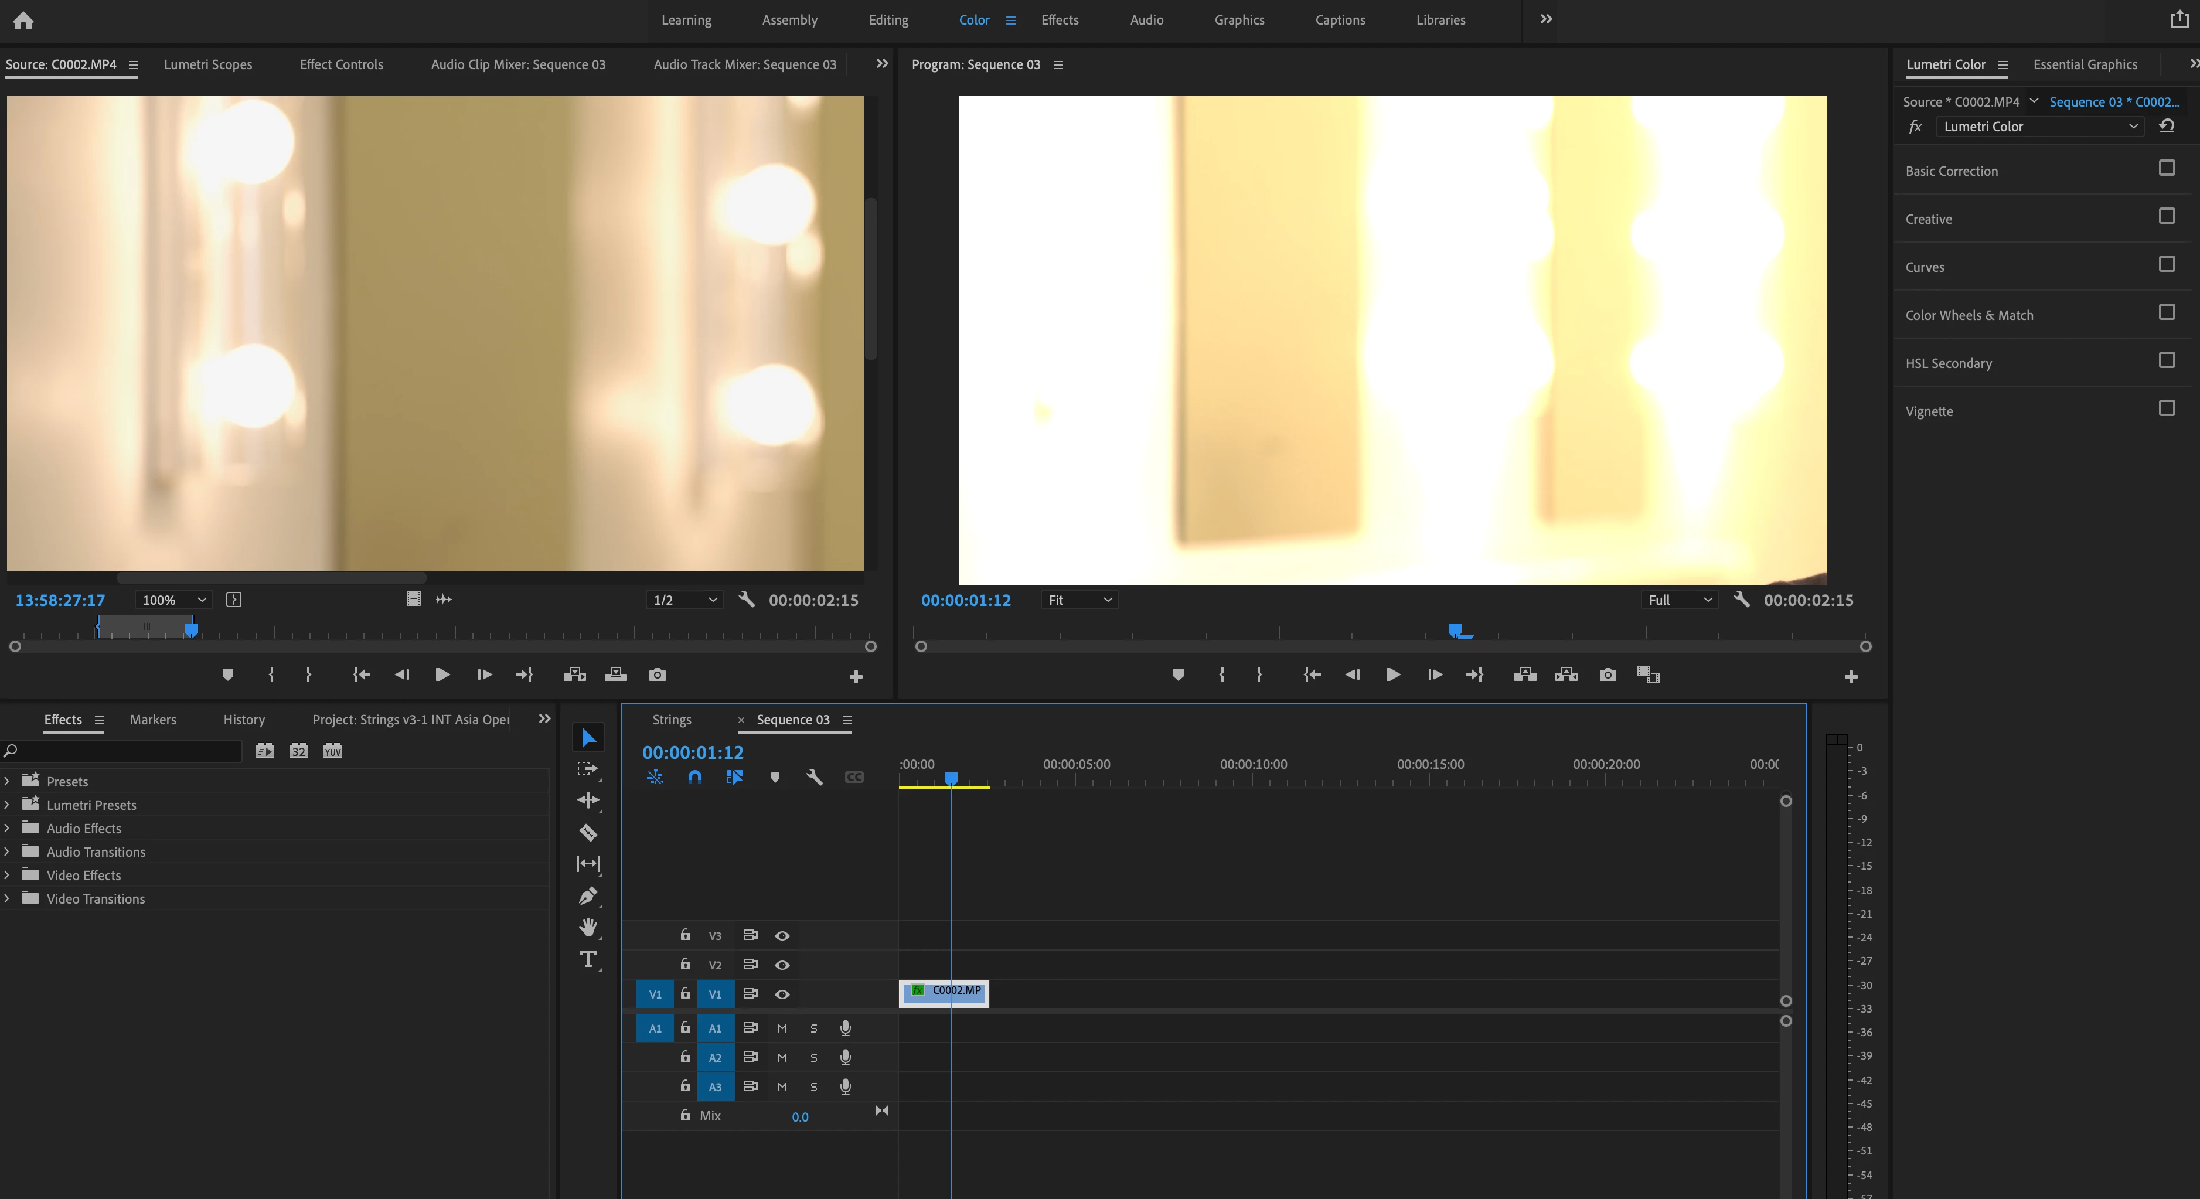Select the Ripple Edit tool
The image size is (2200, 1199).
click(x=588, y=800)
